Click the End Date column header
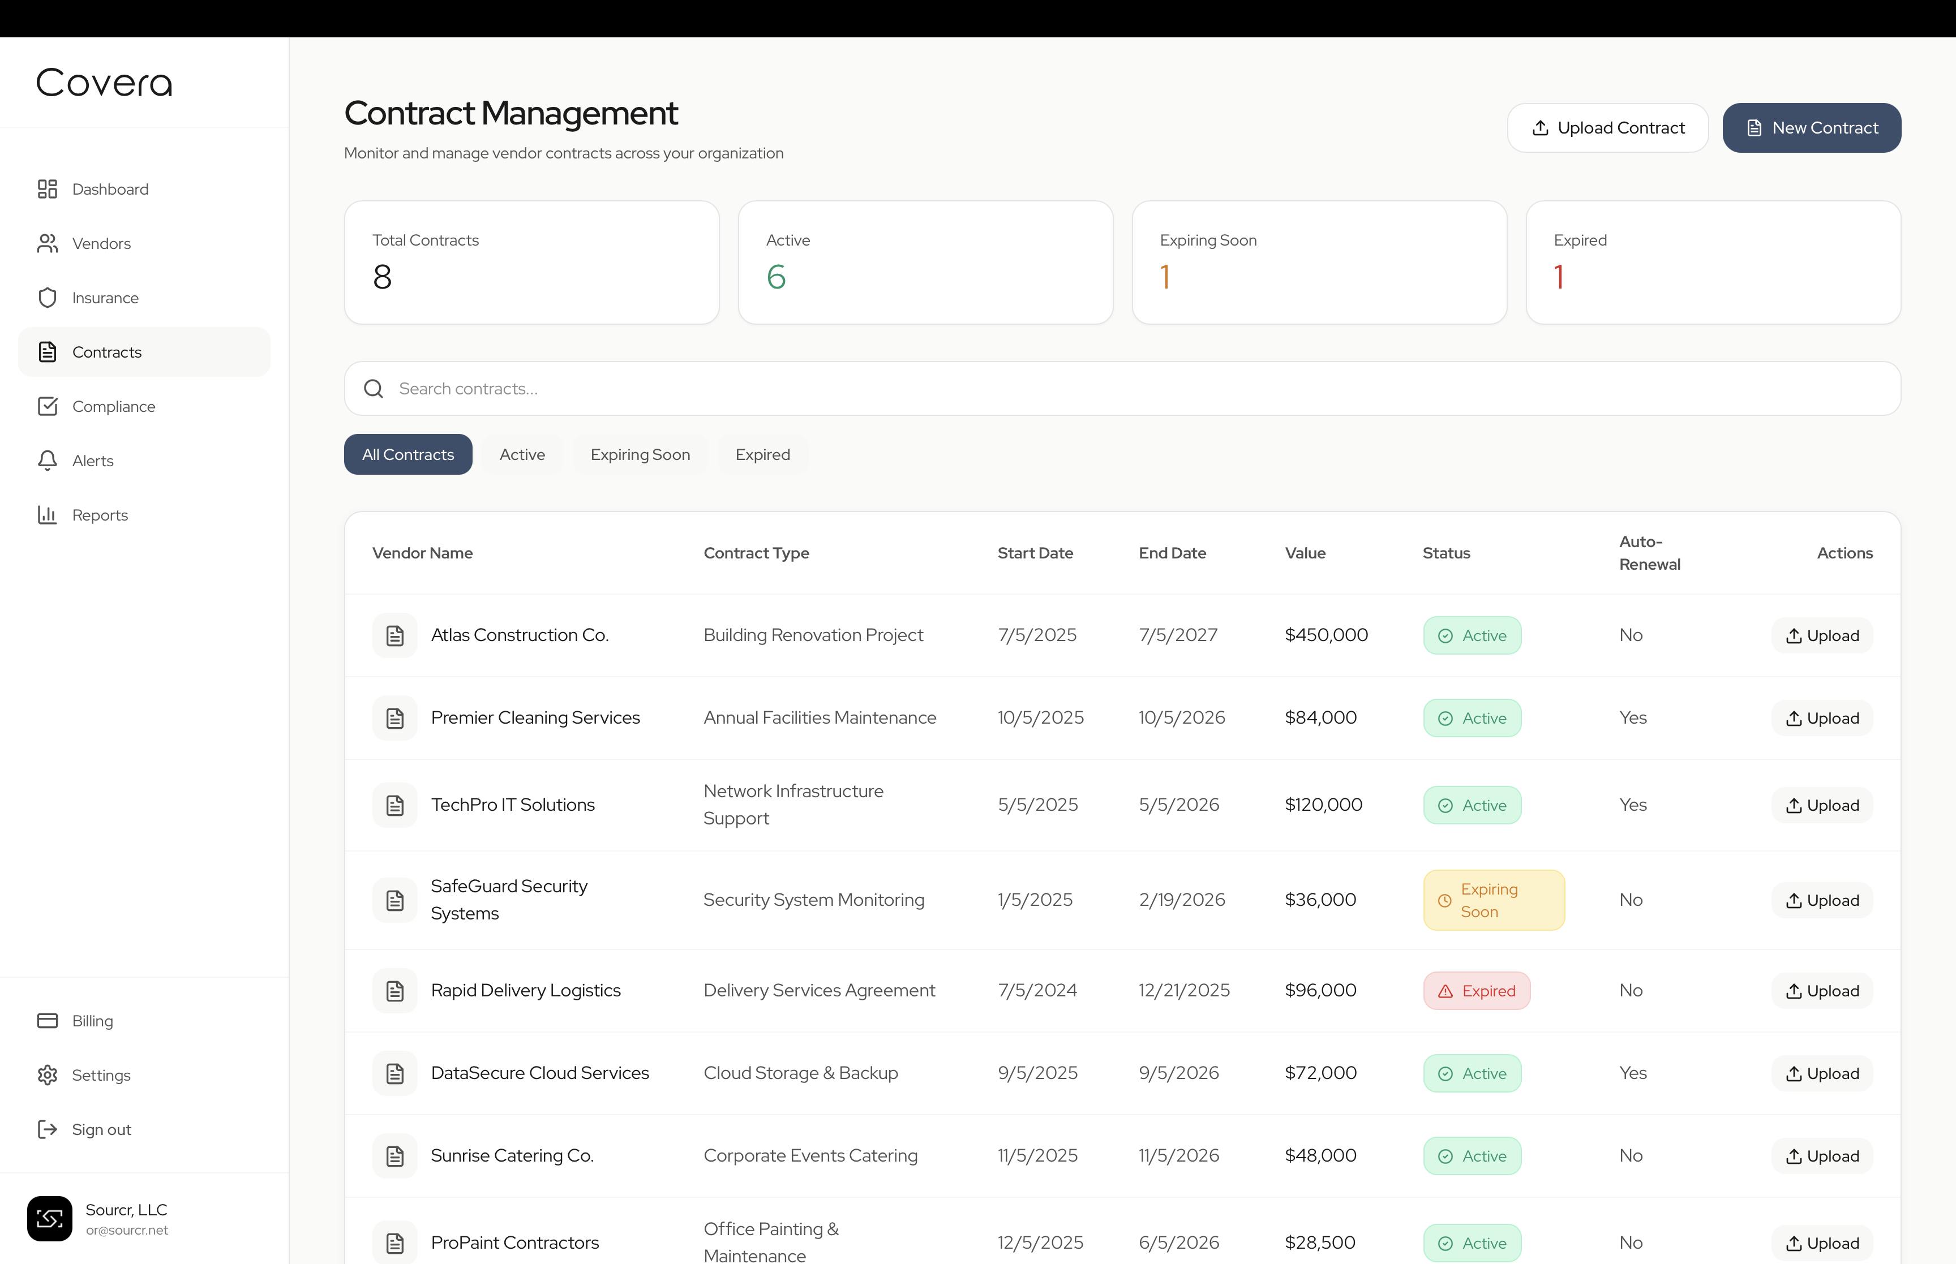1956x1264 pixels. point(1172,553)
